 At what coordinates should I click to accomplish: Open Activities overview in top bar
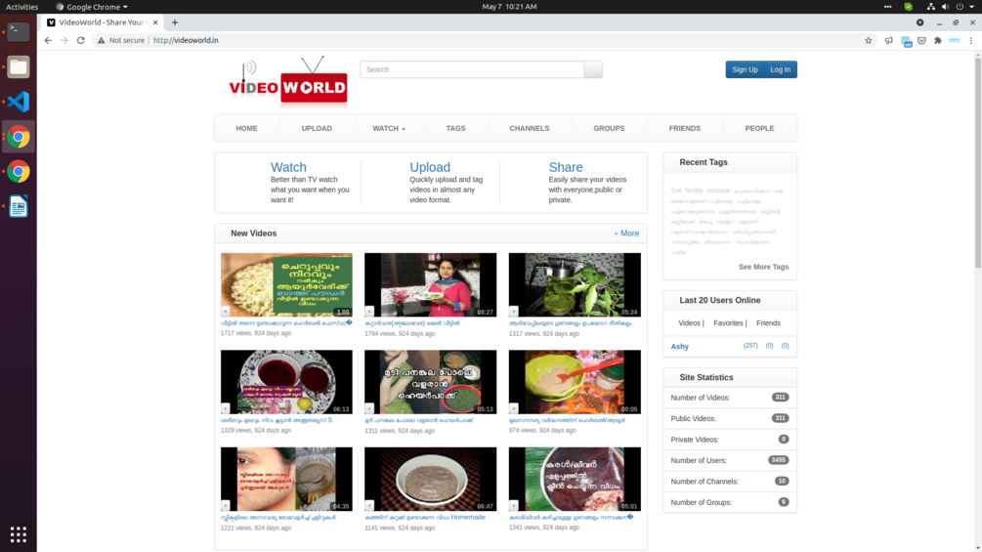tap(21, 6)
